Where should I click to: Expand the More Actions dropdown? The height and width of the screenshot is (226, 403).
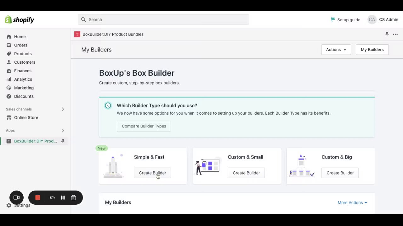point(352,202)
